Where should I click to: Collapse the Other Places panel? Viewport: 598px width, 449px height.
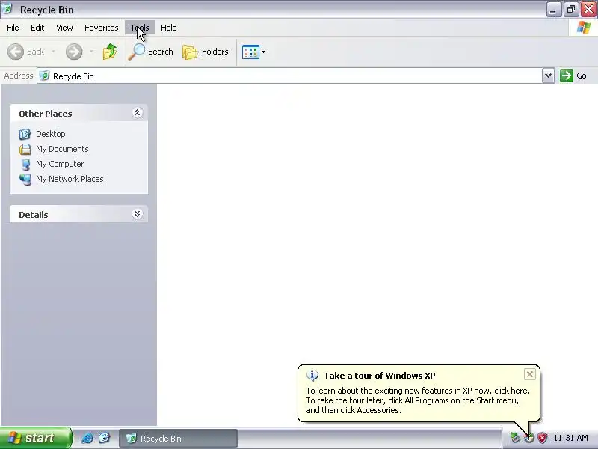[x=138, y=113]
